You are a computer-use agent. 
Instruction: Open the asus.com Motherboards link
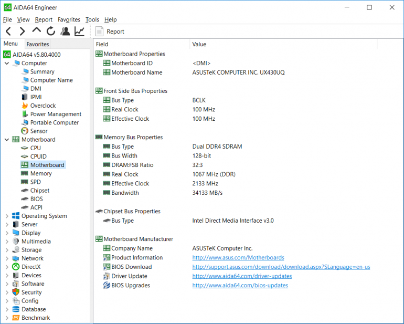(x=238, y=258)
